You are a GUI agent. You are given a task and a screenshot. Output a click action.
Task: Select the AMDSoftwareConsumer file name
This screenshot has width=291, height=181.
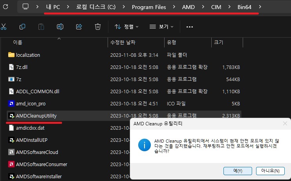[42, 165]
